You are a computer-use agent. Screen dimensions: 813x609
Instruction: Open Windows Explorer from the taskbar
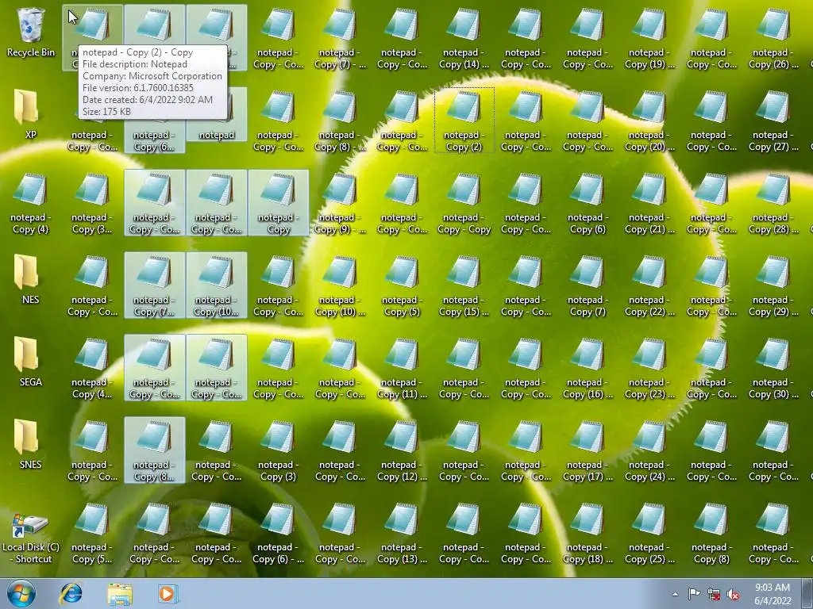(x=120, y=593)
